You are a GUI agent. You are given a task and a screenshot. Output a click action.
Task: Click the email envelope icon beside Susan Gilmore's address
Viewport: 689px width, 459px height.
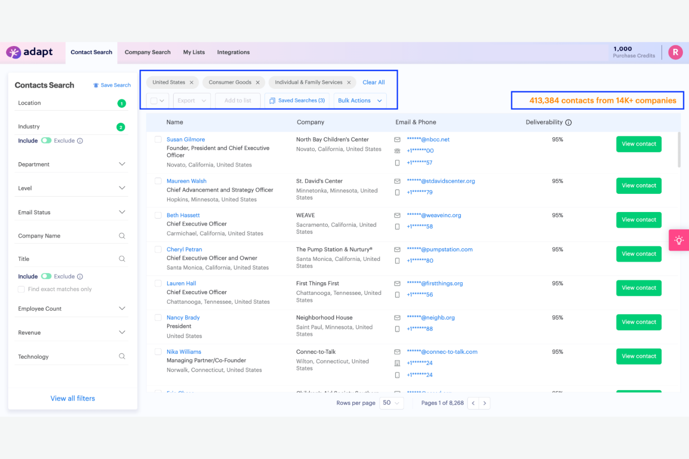(x=397, y=139)
